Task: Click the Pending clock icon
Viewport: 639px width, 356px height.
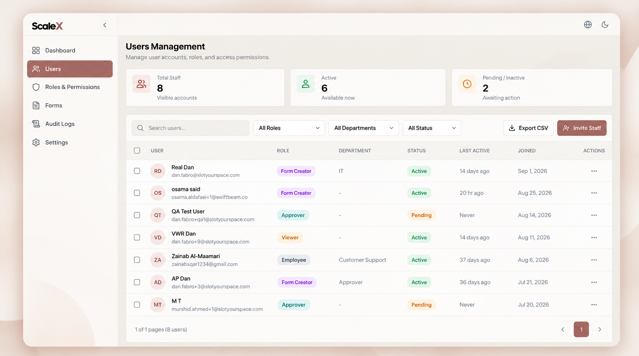Action: [467, 84]
